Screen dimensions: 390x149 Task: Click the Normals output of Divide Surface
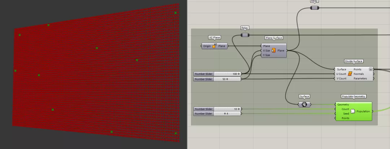click(x=359, y=74)
